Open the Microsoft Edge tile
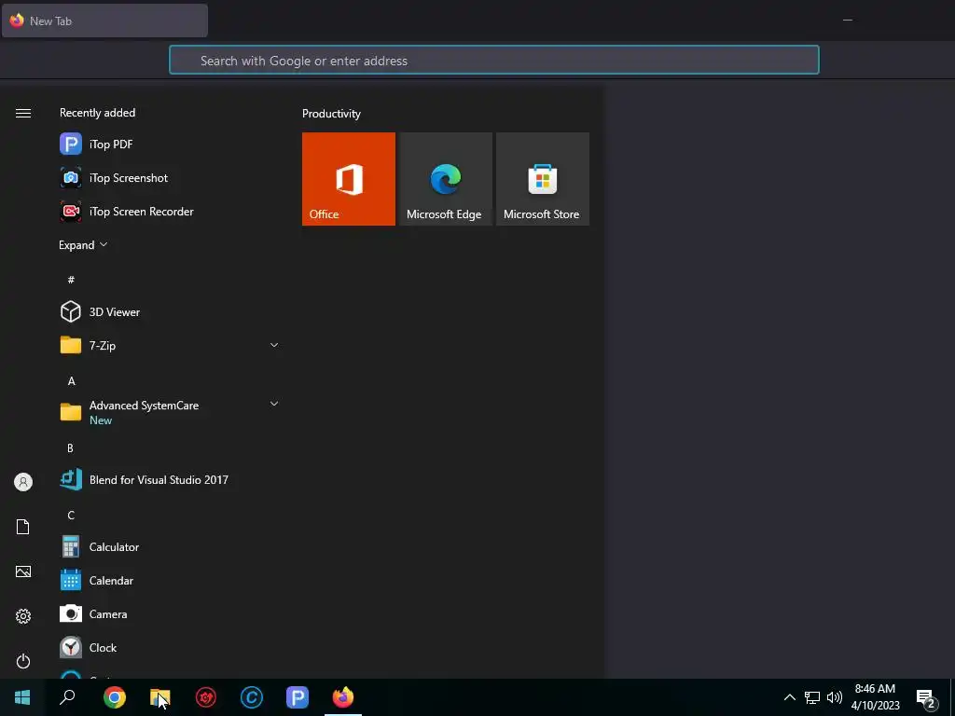The image size is (955, 716). 446,179
